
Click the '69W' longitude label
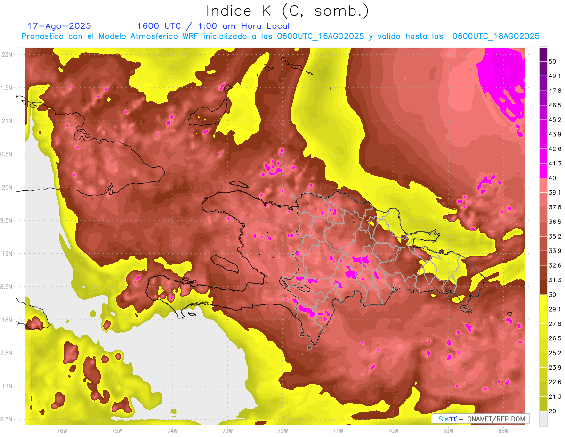tap(448, 431)
